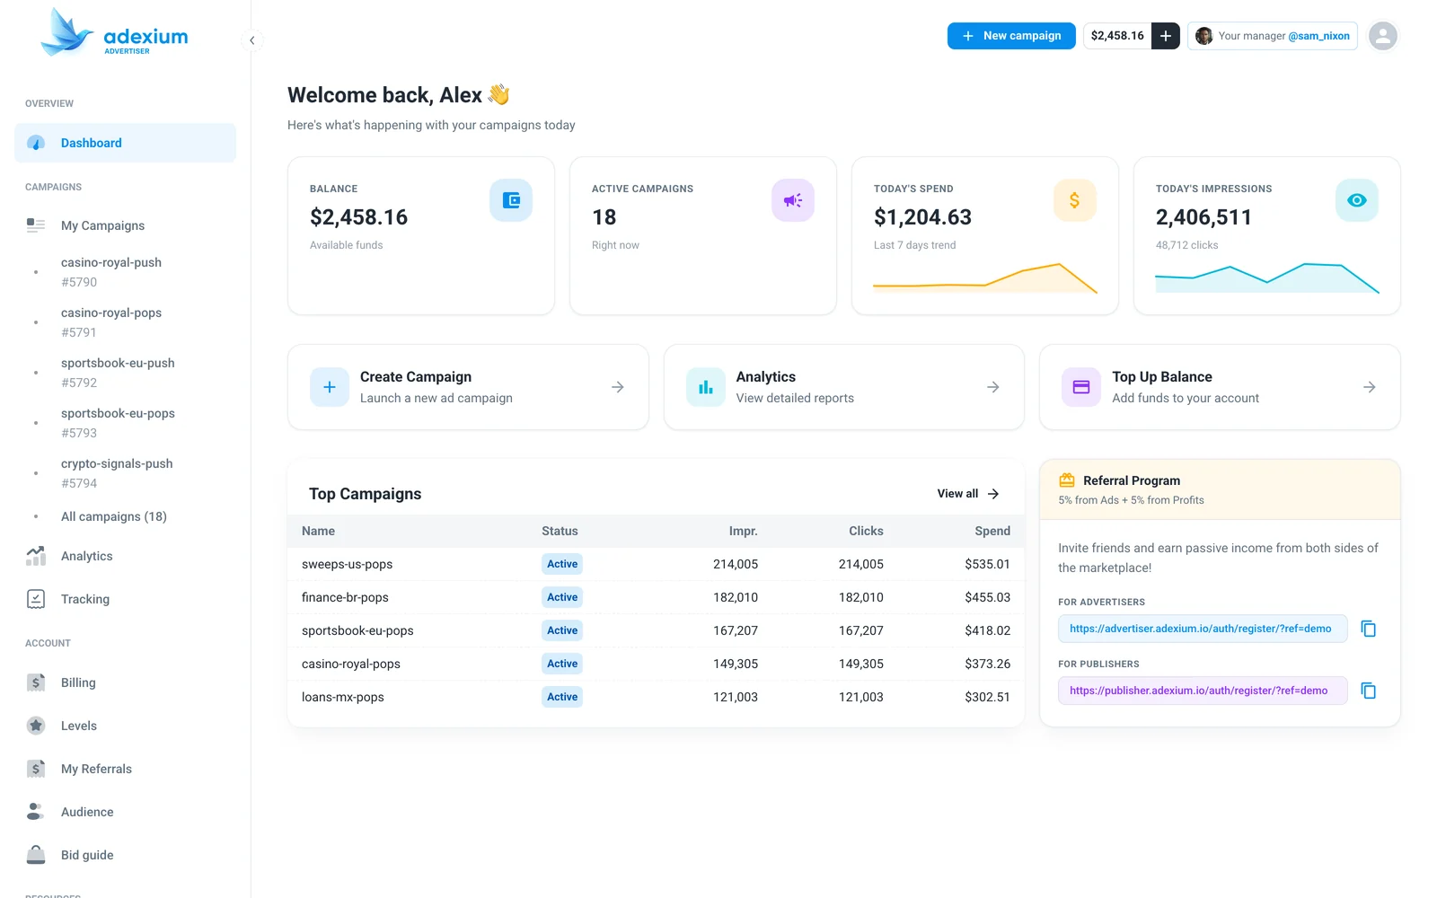Click the Top Up Balance card icon
Screen dimensions: 1437x898
[1081, 387]
